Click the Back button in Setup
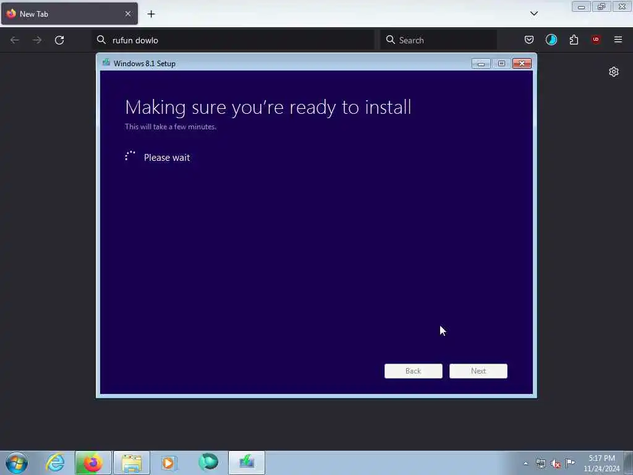 pyautogui.click(x=414, y=371)
